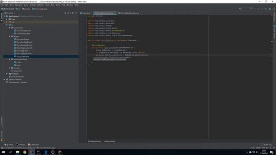
Task: Click onBlockFade() in editor breadcrumb
Action: tap(110, 141)
